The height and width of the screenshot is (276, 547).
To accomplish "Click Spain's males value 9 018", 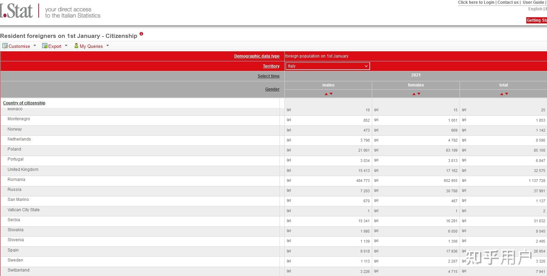I will [365, 251].
